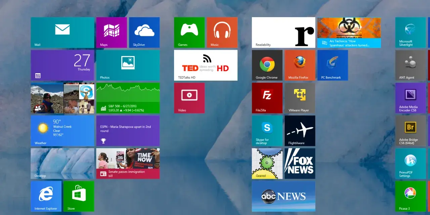Open the TEDTalks HD tile
Viewport: 430px width, 215px height.
pyautogui.click(x=206, y=66)
